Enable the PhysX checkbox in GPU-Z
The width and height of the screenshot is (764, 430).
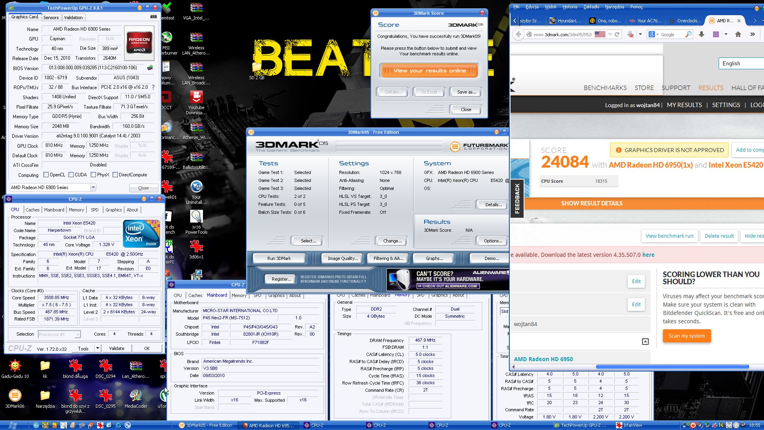[x=93, y=175]
